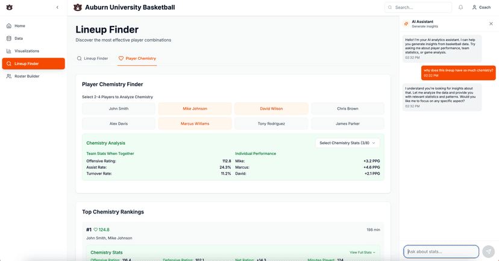Click the Roster Builder people icon
499x261 pixels.
point(9,77)
